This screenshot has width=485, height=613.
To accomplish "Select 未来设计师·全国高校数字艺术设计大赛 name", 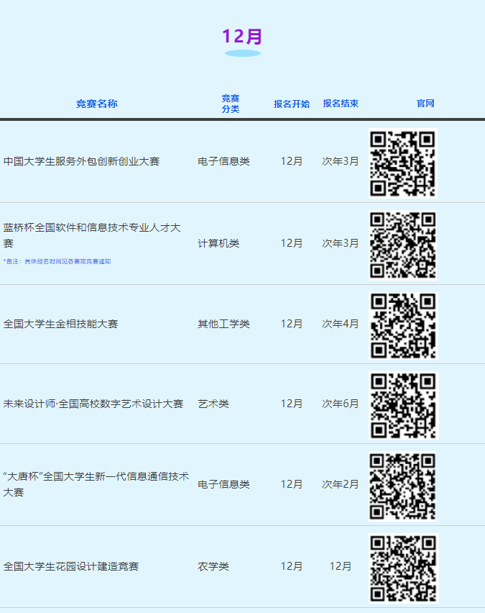I will coord(93,404).
